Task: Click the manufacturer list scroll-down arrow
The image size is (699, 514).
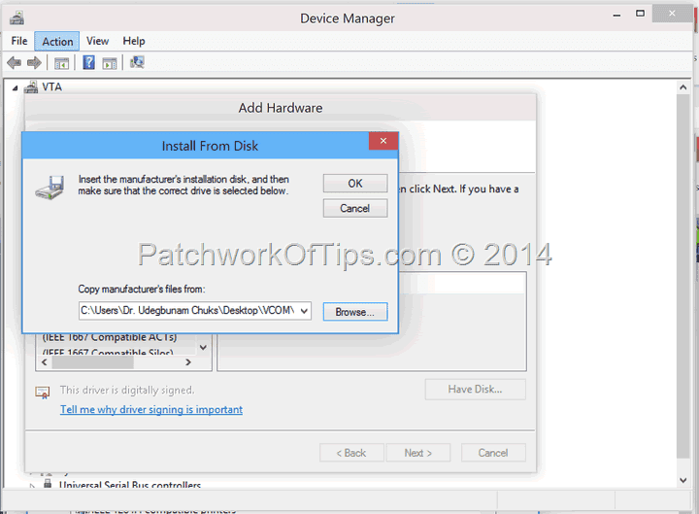Action: pos(203,348)
